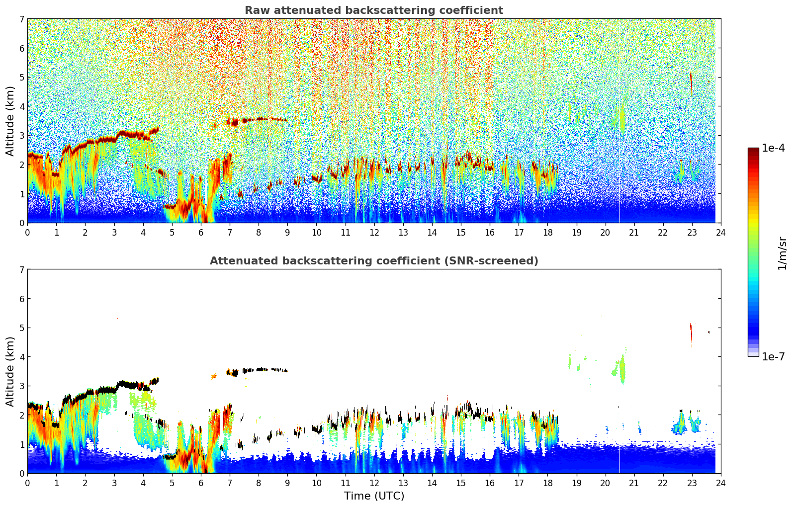Click the '5' altitude tick of the bottom plot

tap(22, 328)
